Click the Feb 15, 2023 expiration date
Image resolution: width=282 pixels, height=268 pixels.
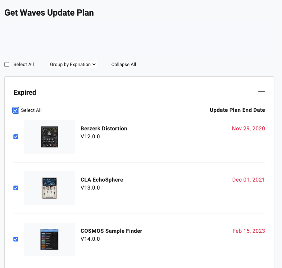[x=249, y=231]
